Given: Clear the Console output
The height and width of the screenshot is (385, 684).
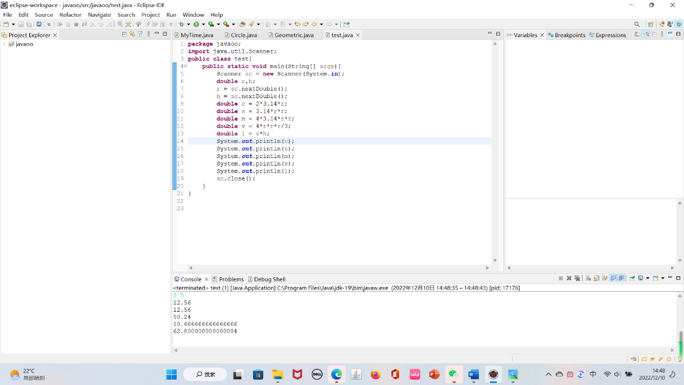Looking at the screenshot, I should pos(588,278).
